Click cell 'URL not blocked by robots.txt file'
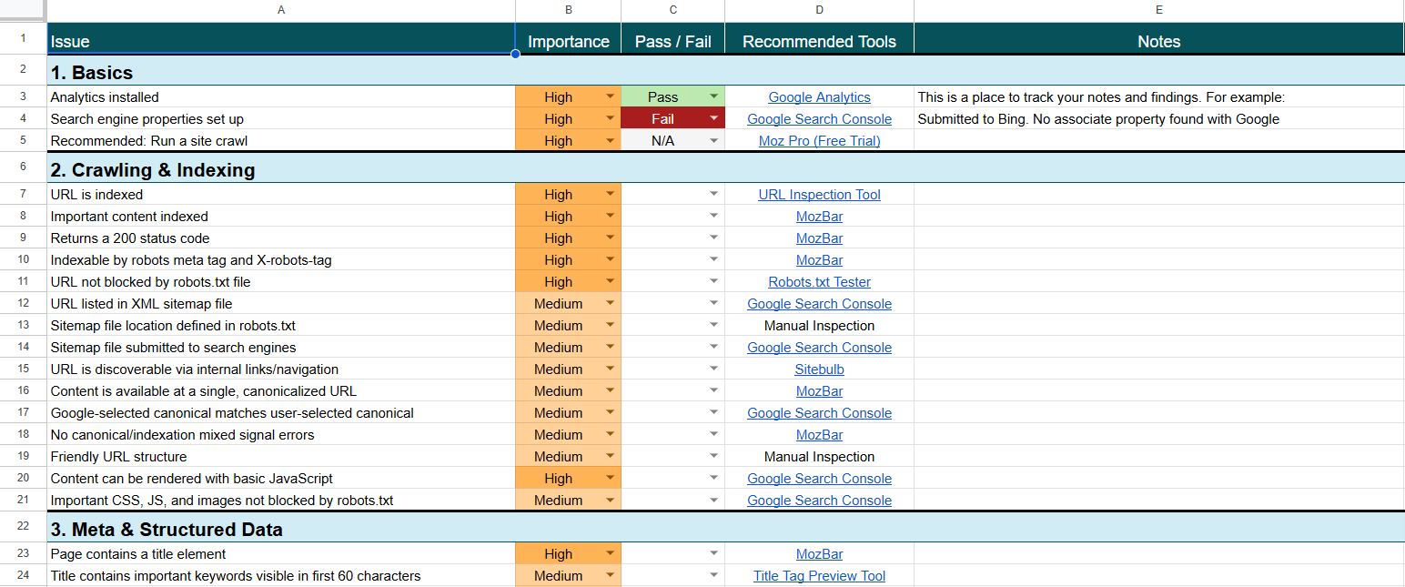This screenshot has height=587, width=1405. (280, 281)
